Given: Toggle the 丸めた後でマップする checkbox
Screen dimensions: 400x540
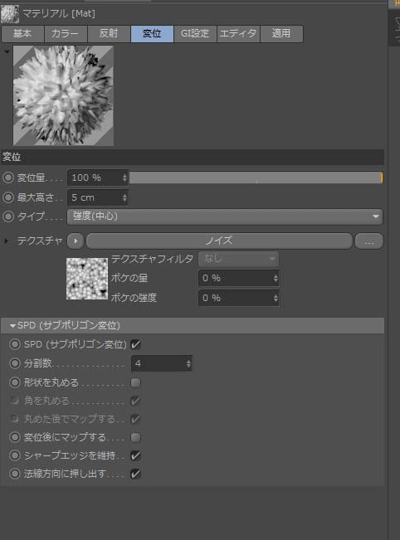Looking at the screenshot, I should [136, 419].
